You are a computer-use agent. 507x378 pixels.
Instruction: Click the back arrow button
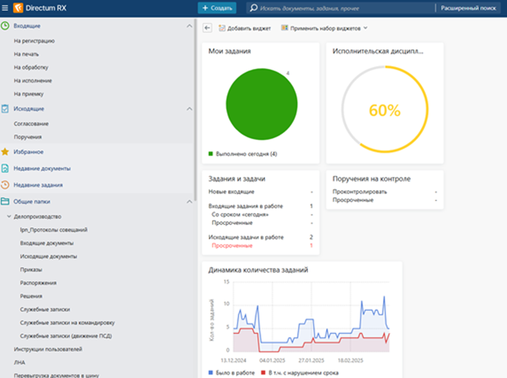coord(207,28)
